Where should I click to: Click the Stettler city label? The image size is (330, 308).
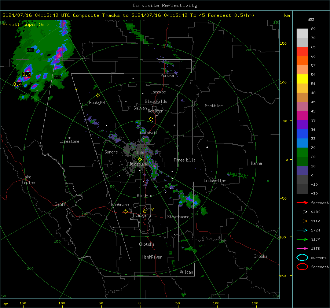[214, 106]
